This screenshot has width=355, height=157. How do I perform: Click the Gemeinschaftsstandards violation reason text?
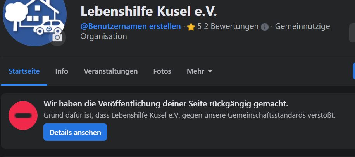(x=189, y=115)
